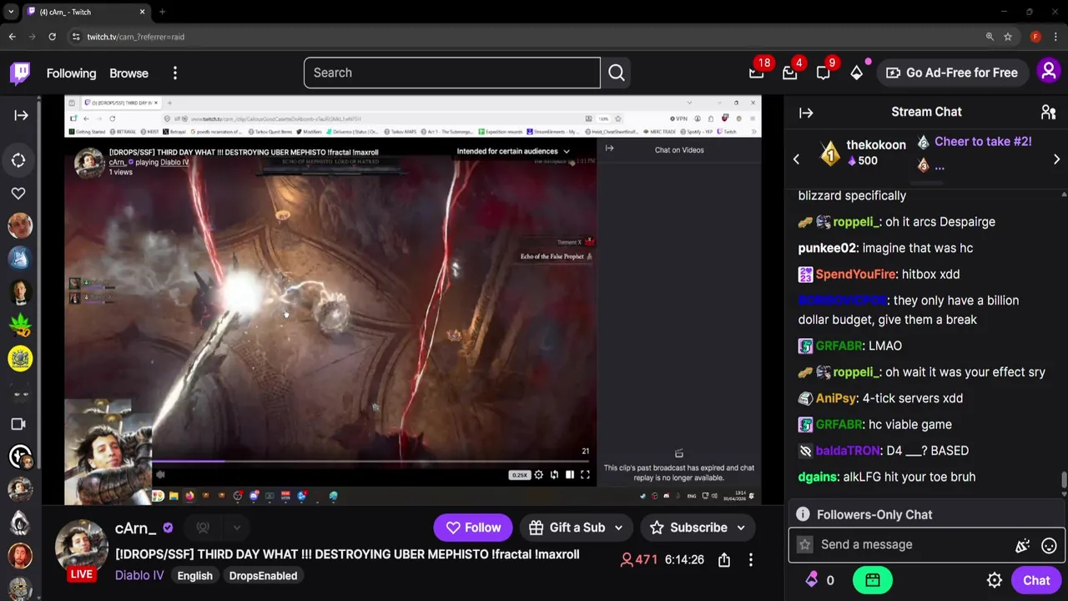Open a new browser tab
The image size is (1068, 601).
click(x=162, y=12)
